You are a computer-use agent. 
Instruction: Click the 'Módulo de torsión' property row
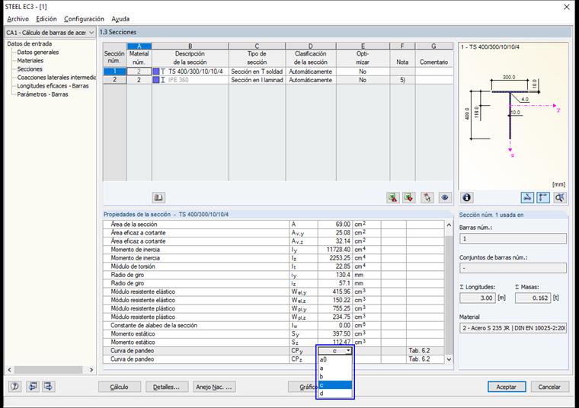(x=274, y=266)
